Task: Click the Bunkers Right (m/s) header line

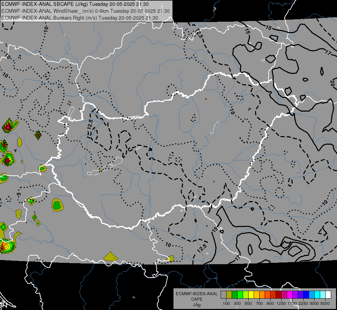Action: [x=80, y=18]
